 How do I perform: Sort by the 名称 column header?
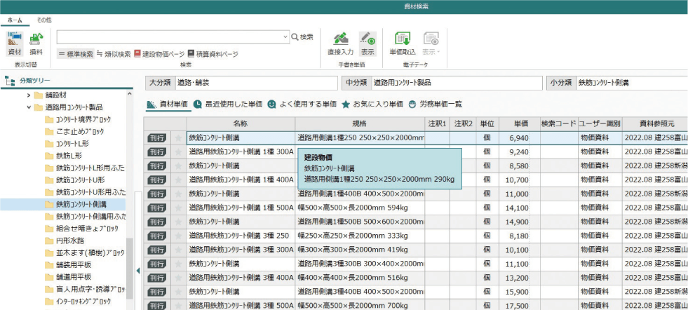(x=241, y=124)
